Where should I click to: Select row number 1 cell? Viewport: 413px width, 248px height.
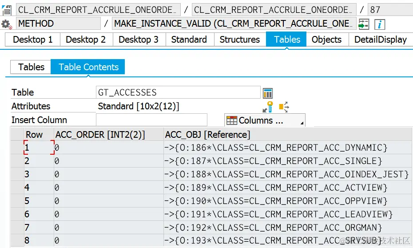39,147
